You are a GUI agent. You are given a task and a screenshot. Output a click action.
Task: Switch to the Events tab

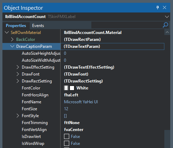38,26
